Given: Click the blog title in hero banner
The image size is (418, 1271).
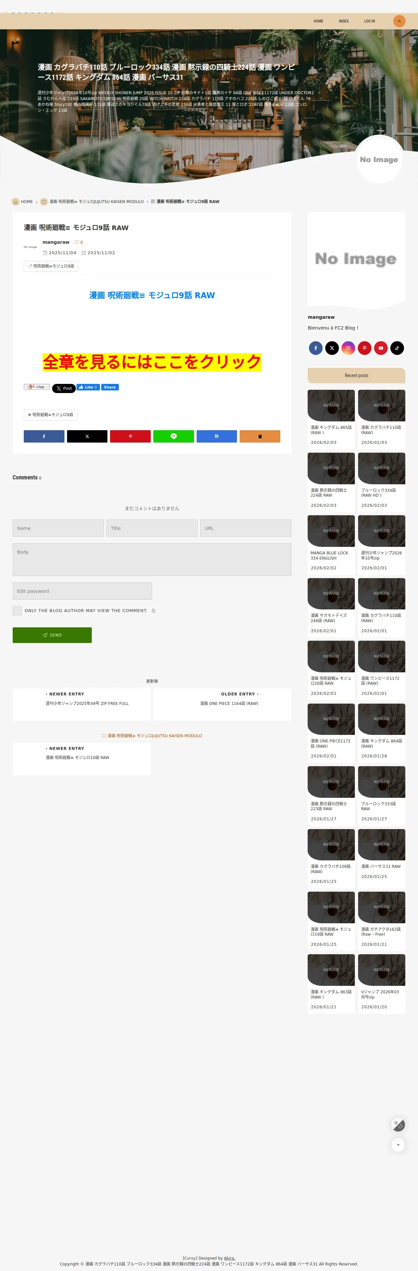Looking at the screenshot, I should tap(166, 72).
